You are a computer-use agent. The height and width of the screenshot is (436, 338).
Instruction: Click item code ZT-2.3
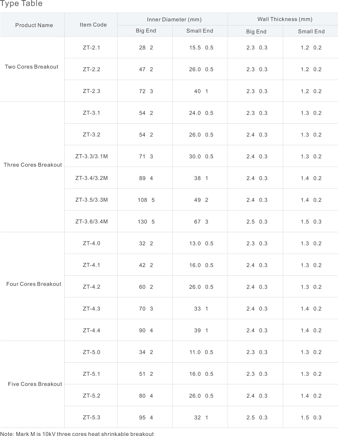click(x=92, y=91)
